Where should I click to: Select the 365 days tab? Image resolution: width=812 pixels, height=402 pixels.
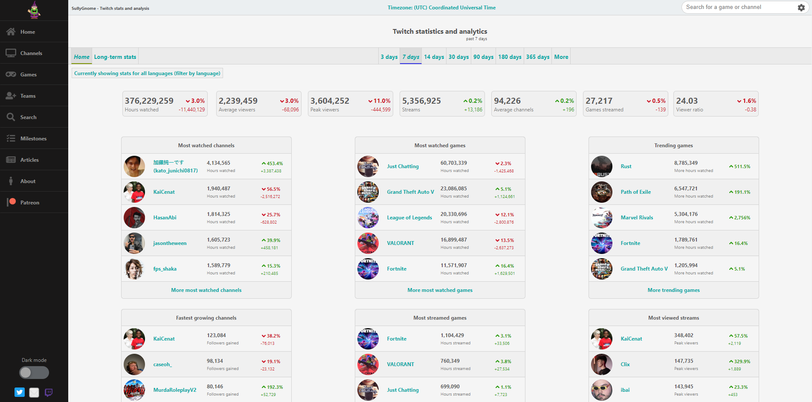537,57
